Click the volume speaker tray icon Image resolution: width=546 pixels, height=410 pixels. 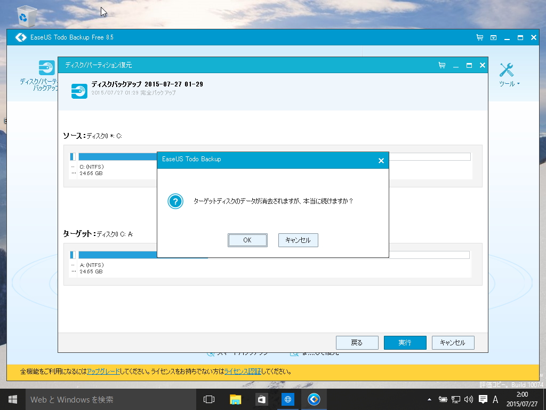tap(469, 399)
